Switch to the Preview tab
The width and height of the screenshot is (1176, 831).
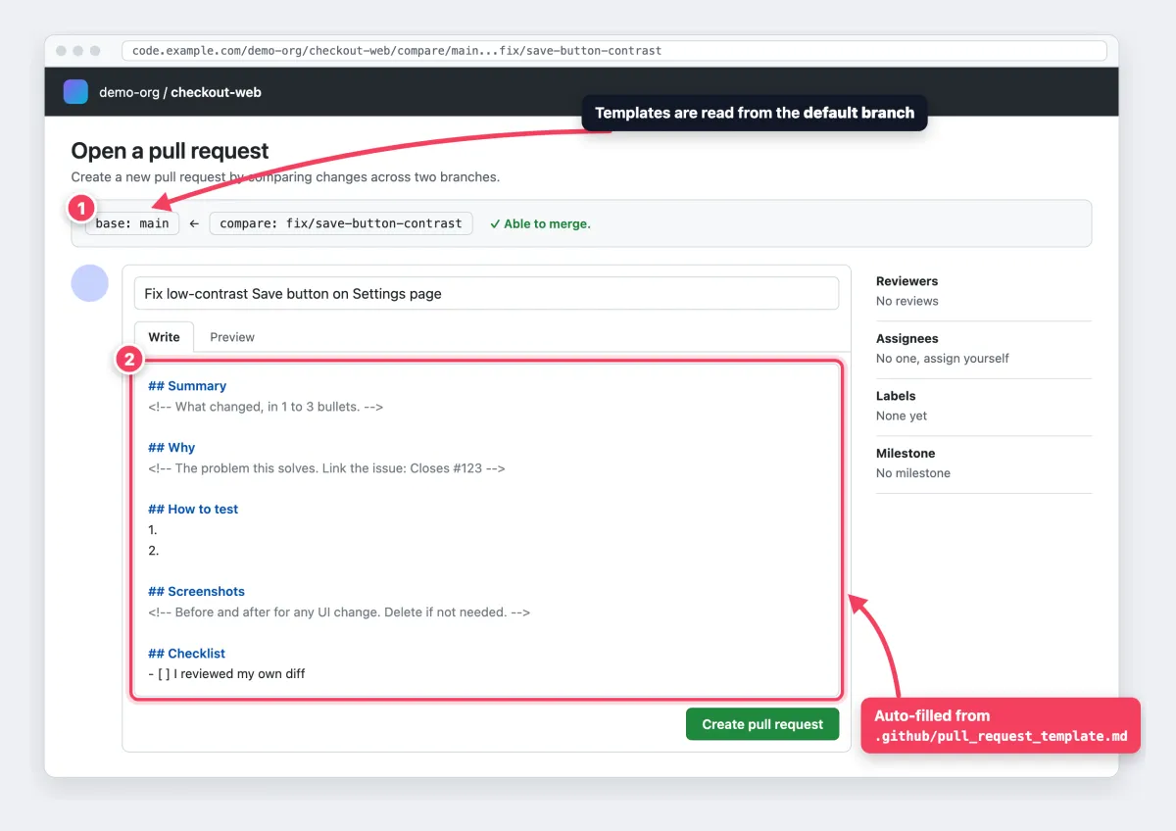(232, 337)
